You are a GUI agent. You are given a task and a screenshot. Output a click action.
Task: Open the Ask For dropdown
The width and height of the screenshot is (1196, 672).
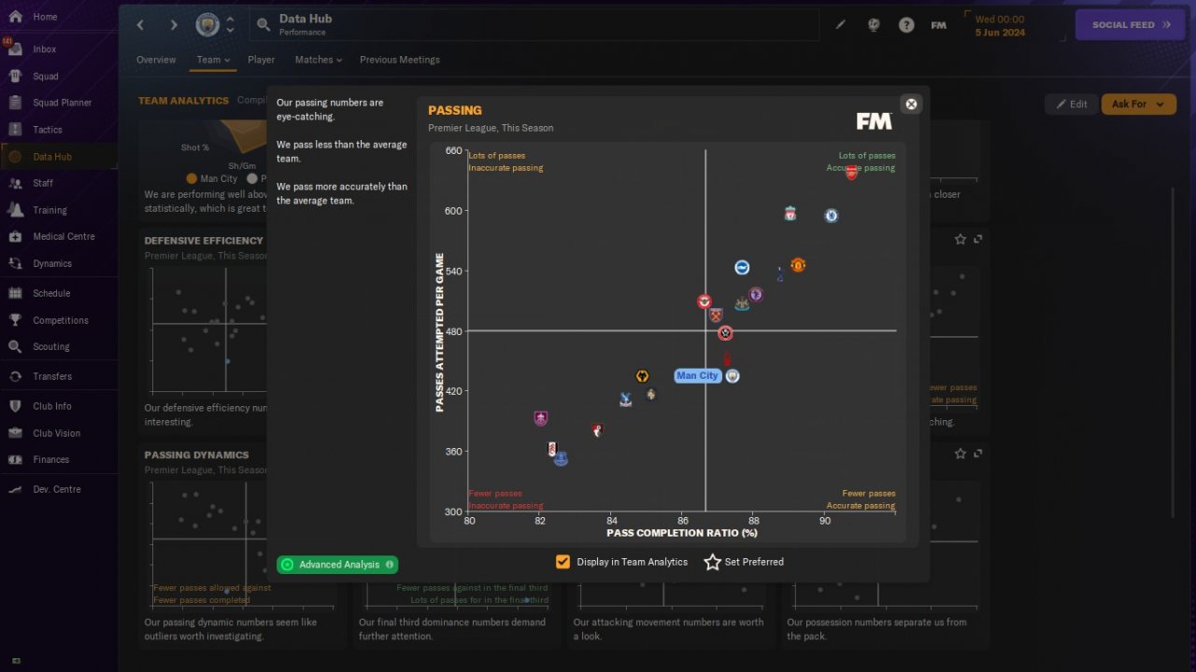point(1138,105)
